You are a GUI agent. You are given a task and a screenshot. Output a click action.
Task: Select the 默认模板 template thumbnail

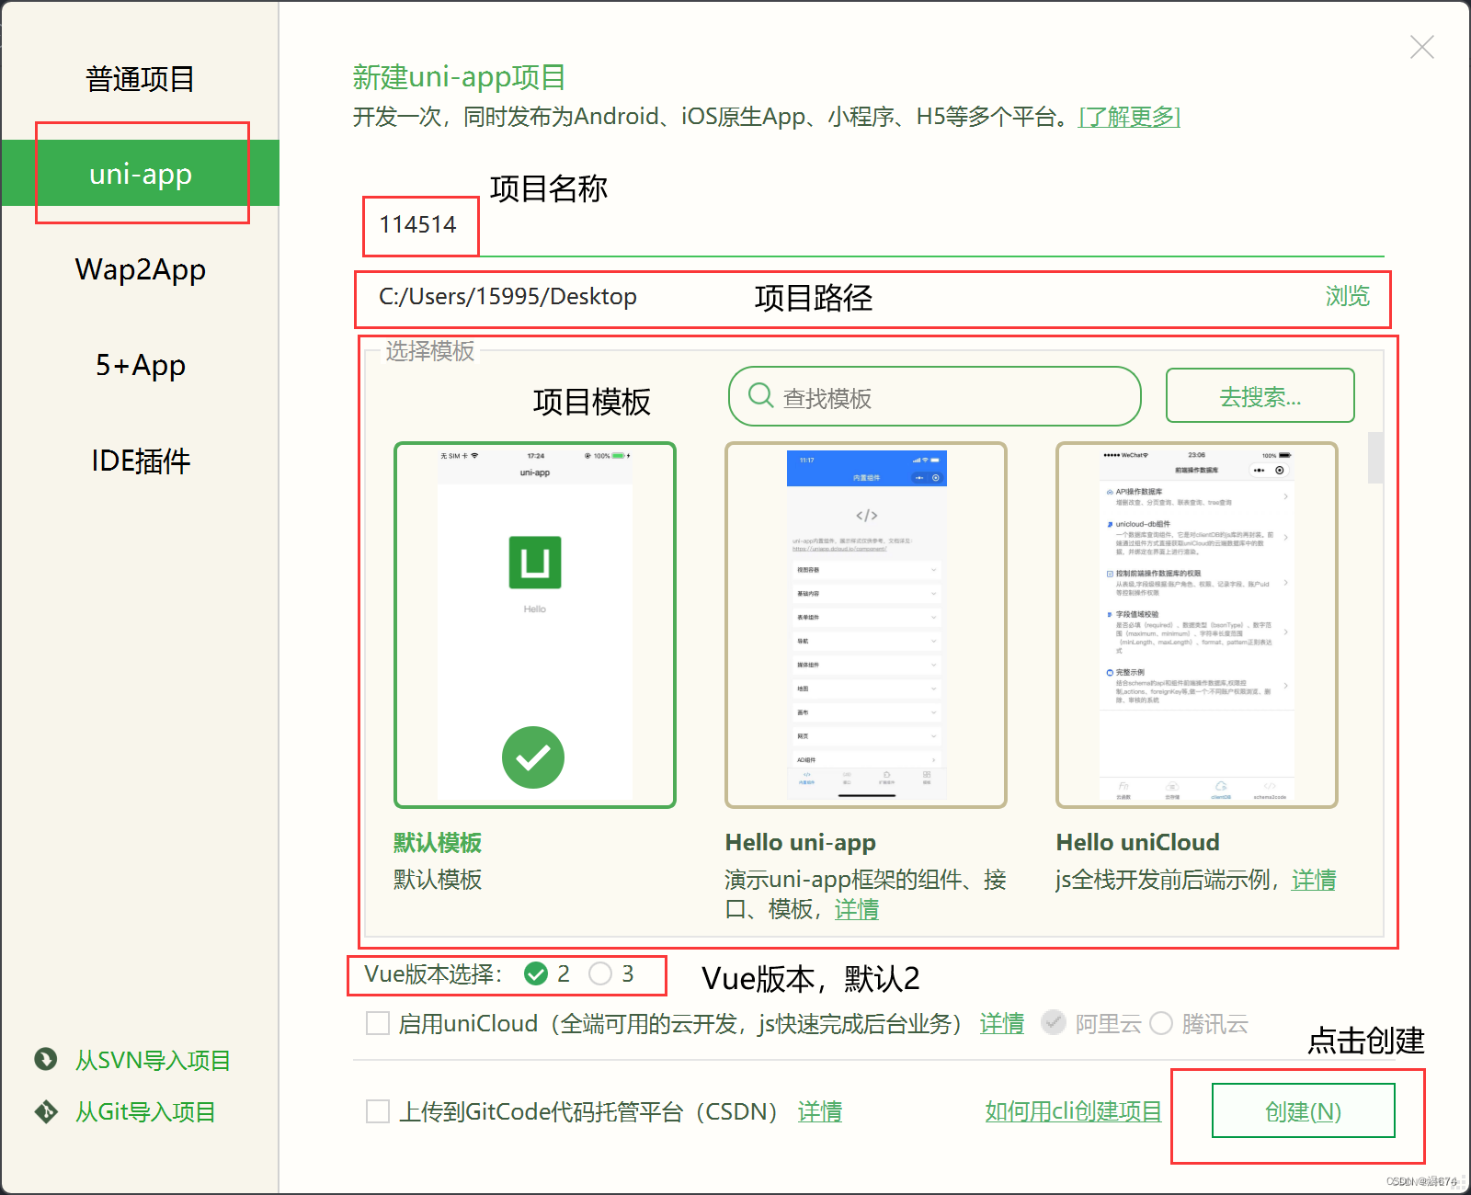tap(535, 625)
